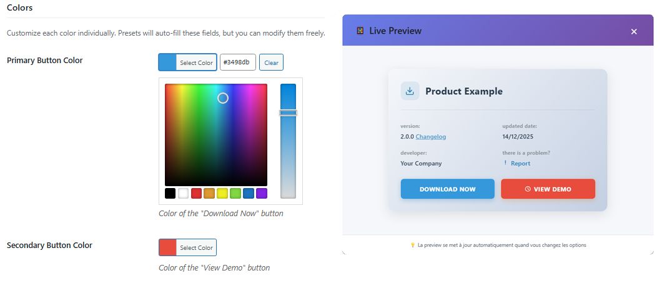Pick the white palette swatch

tap(183, 194)
